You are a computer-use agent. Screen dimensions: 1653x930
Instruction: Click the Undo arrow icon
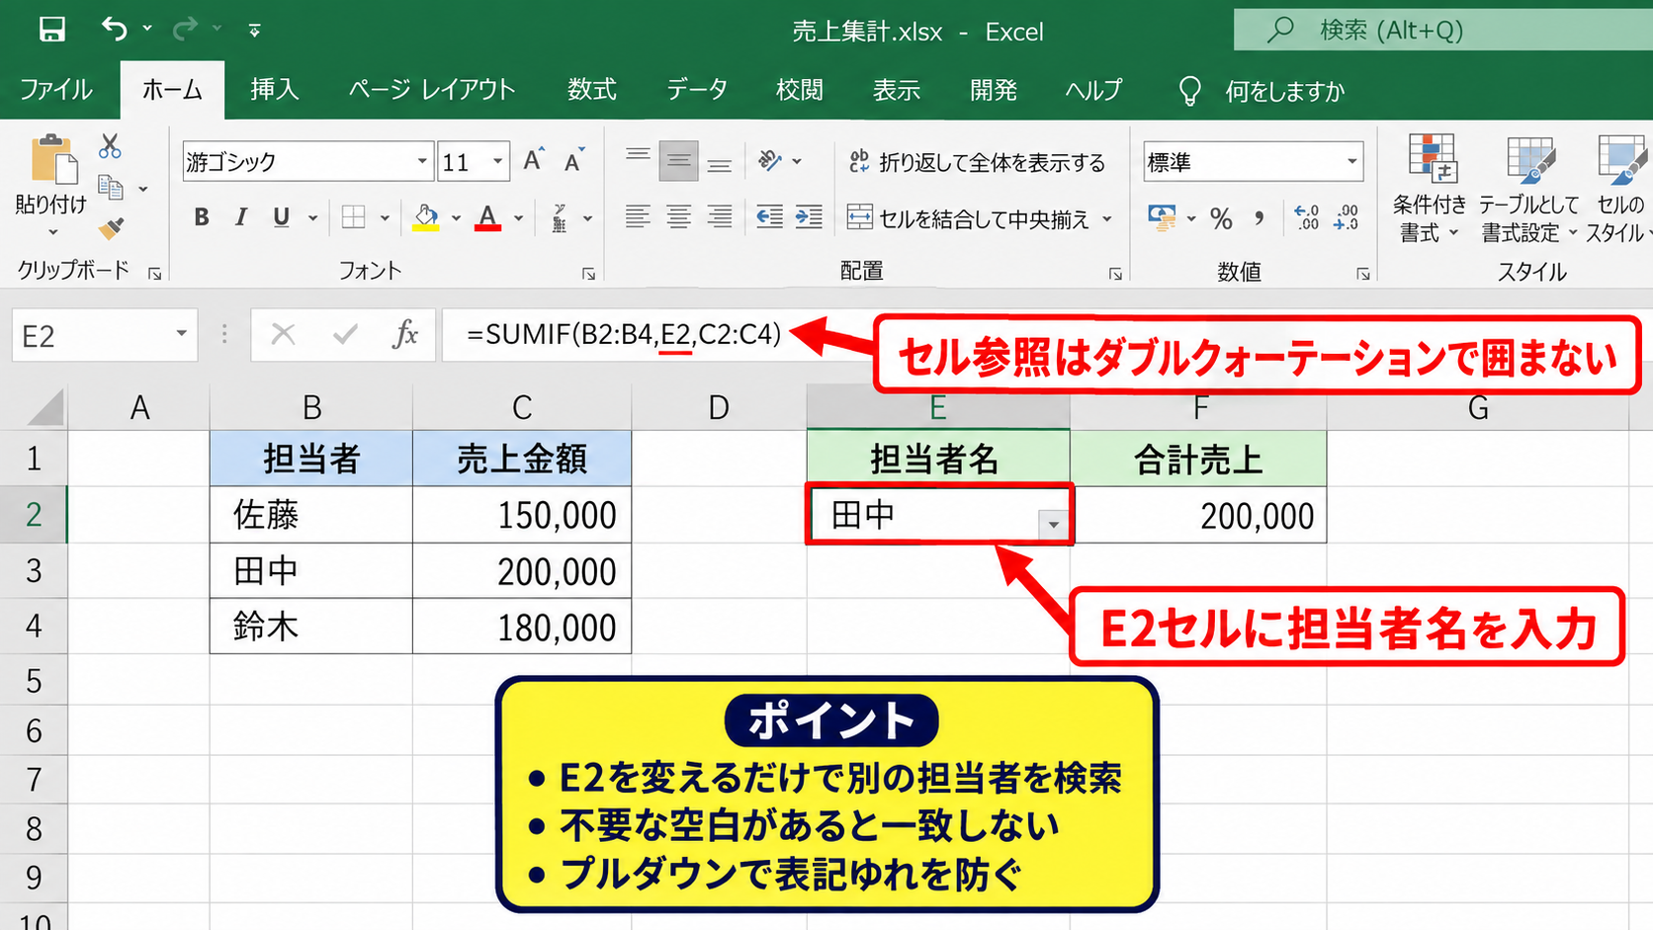pyautogui.click(x=115, y=30)
